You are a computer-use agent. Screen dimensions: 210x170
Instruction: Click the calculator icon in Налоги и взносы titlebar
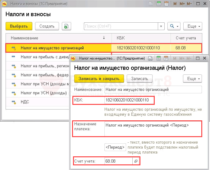coord(159,4)
